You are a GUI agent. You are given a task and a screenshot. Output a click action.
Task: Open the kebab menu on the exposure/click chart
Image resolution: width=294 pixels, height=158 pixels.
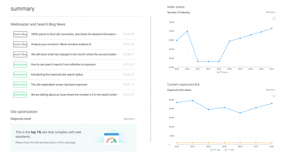coord(274,96)
